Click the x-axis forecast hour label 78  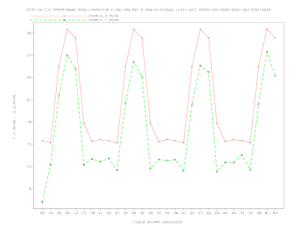point(259,213)
